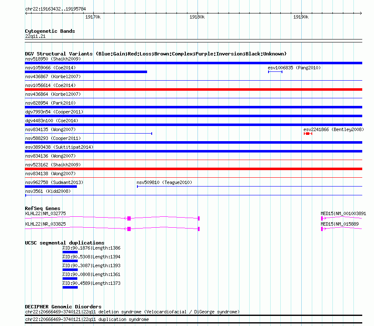Click the 22q11.21 cytogenetic band label
The width and height of the screenshot is (374, 326).
coord(35,36)
